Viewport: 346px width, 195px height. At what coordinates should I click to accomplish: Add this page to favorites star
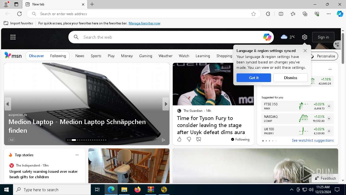[x=254, y=14]
